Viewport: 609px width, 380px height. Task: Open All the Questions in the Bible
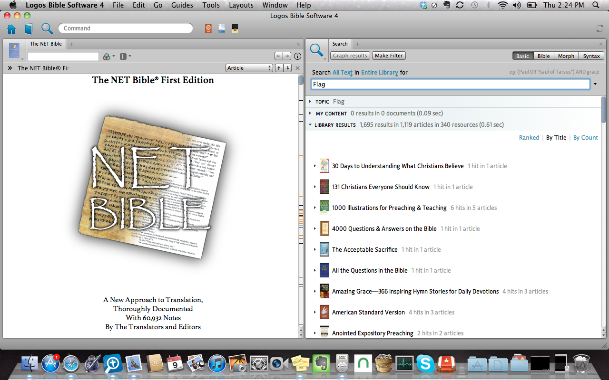pos(370,270)
